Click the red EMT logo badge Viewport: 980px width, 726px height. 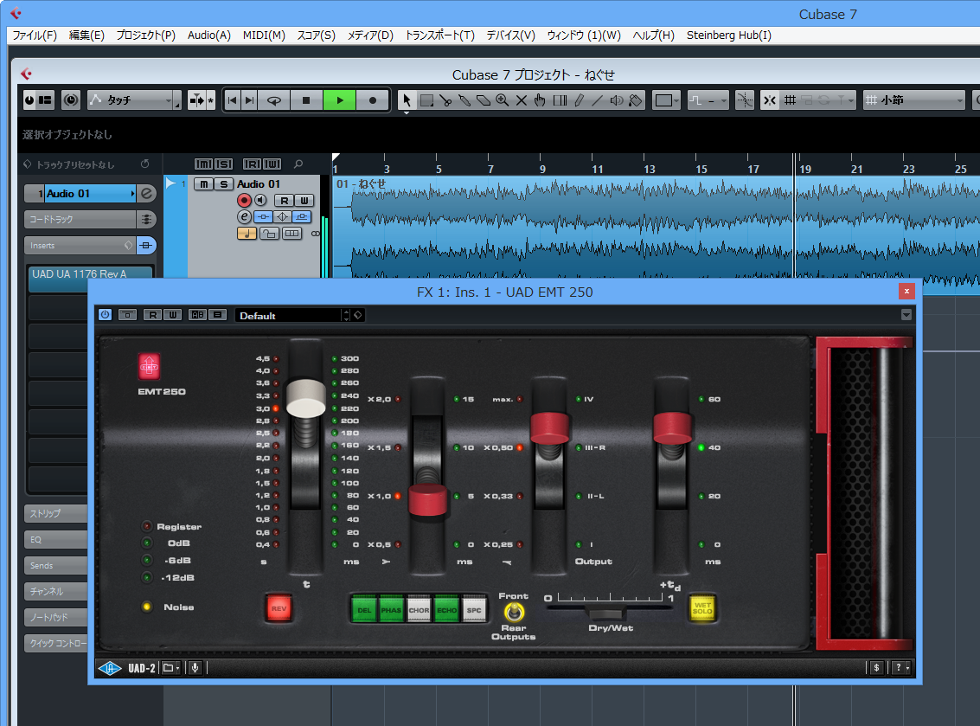click(x=149, y=366)
